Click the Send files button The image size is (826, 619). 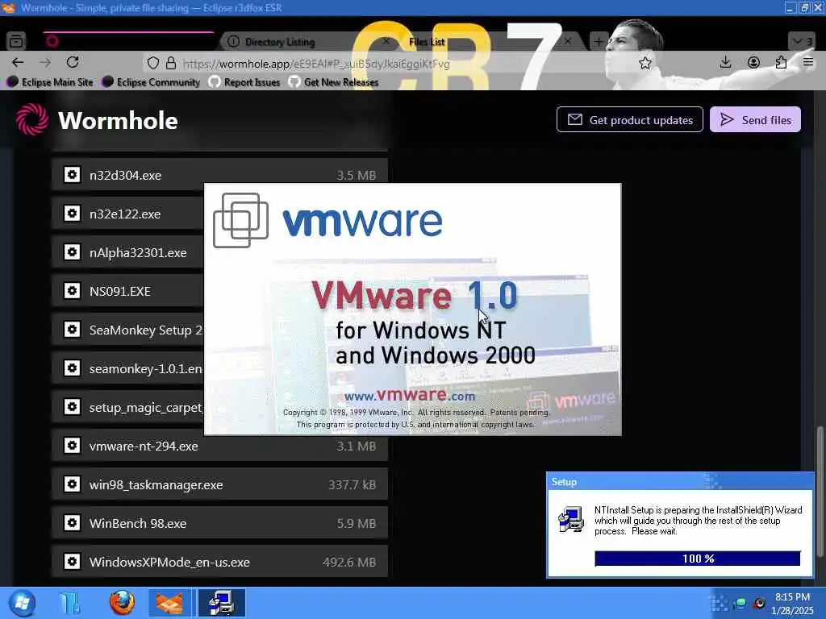coord(755,119)
